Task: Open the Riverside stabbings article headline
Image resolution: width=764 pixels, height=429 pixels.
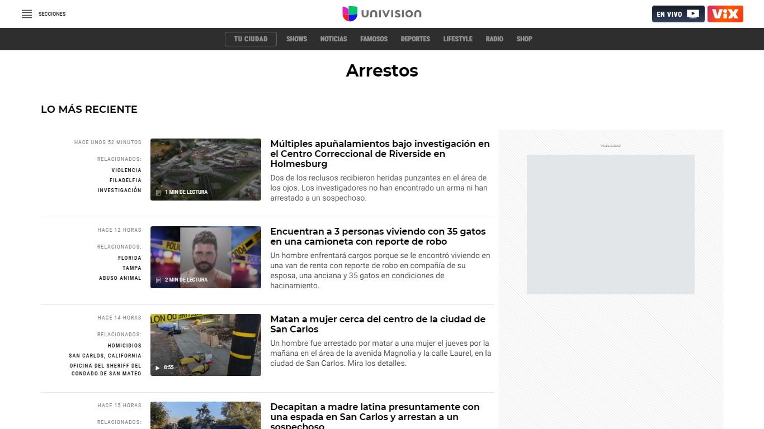Action: coord(380,154)
